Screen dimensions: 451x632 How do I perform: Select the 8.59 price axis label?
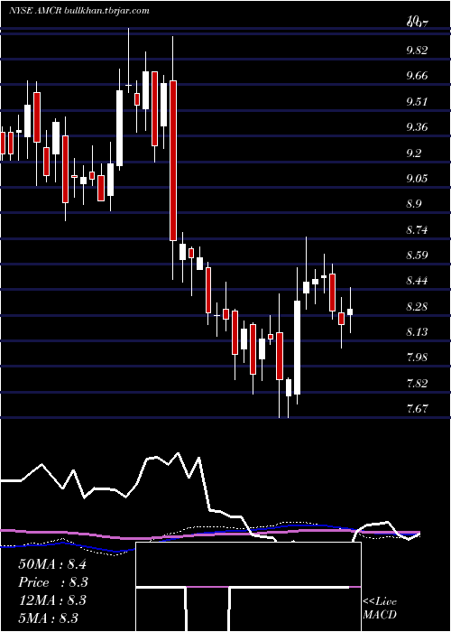click(x=418, y=256)
